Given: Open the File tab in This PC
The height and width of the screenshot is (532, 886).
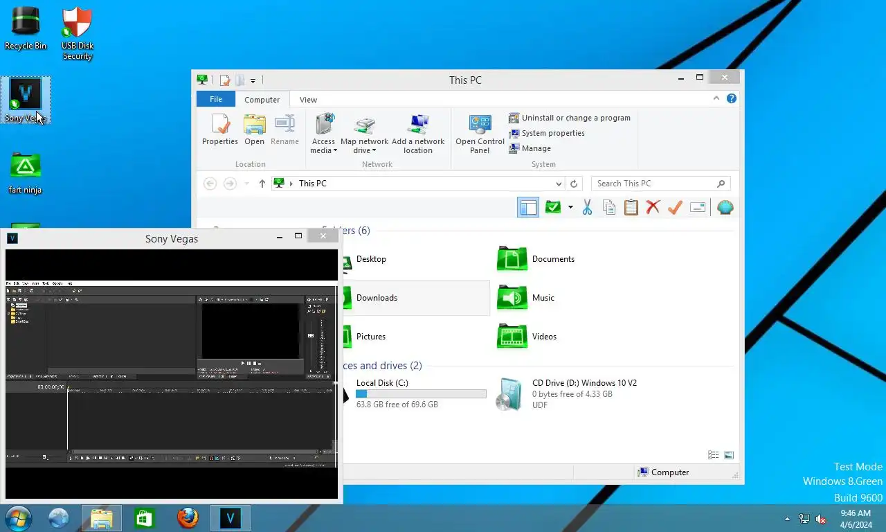Looking at the screenshot, I should [x=216, y=99].
